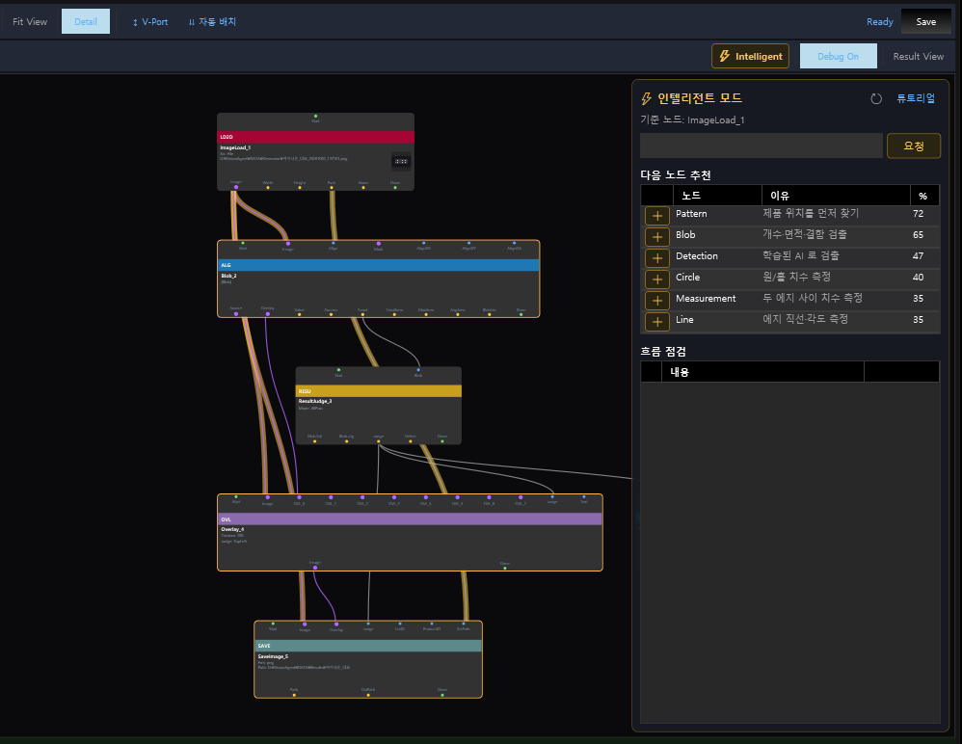
Task: Add the Blob node via plus icon
Action: click(x=656, y=237)
